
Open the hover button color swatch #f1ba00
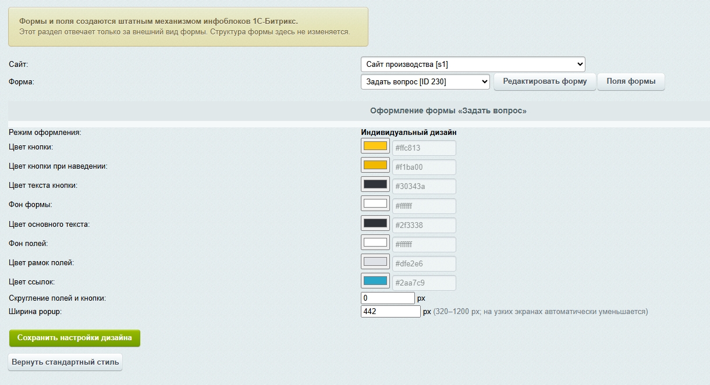tap(375, 165)
